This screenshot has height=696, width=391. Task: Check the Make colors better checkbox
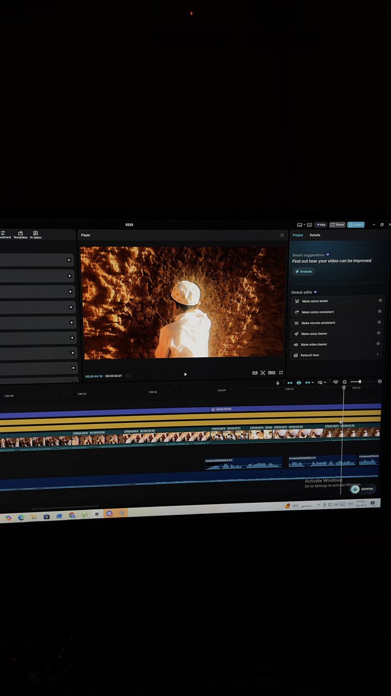click(x=380, y=301)
